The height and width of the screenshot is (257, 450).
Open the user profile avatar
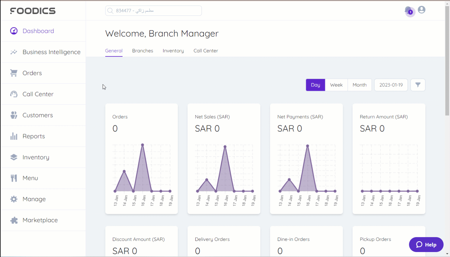422,10
